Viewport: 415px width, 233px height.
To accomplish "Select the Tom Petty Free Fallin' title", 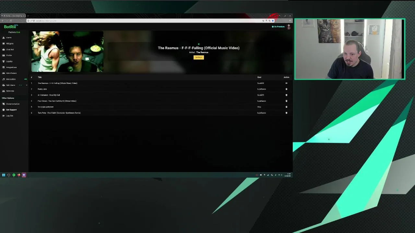I will [x=59, y=113].
